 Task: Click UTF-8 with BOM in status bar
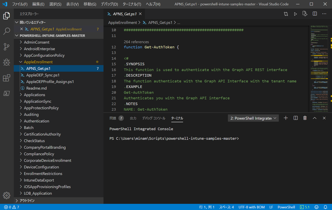(x=251, y=207)
